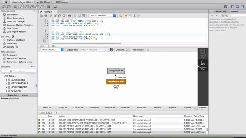This screenshot has height=138, width=246.
Task: Open the Action Output dropdown
Action: coord(48,113)
